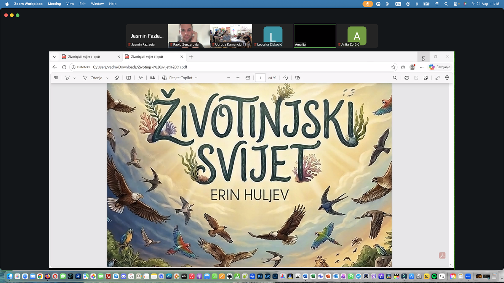The image size is (504, 283).
Task: Open the PDF table of contents sidebar
Action: point(56,78)
